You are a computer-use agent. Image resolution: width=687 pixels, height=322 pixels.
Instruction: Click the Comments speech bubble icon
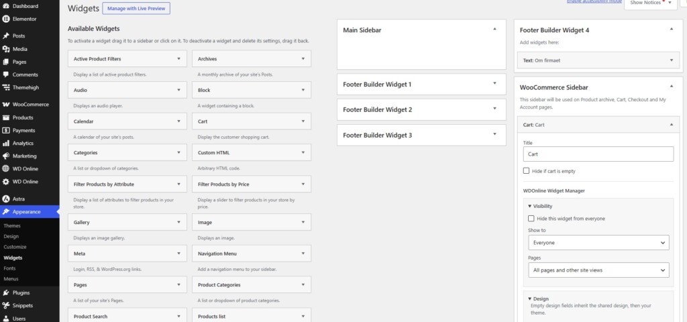pyautogui.click(x=6, y=74)
